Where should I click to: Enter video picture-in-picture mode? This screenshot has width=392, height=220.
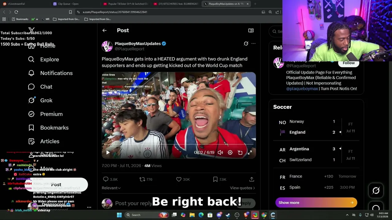(x=240, y=152)
